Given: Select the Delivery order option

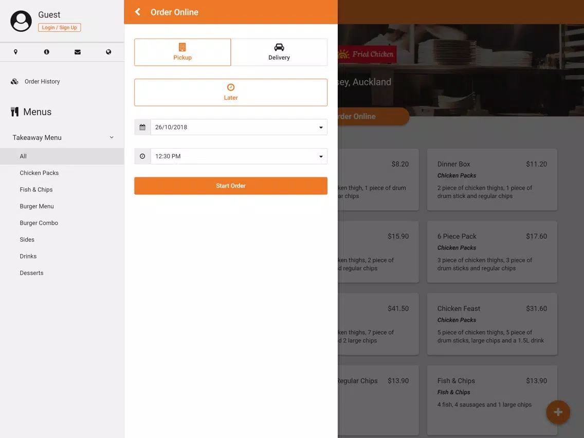Looking at the screenshot, I should point(279,52).
